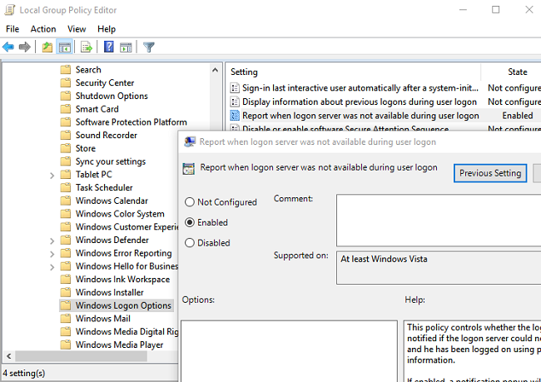Click the Help description text pane
The height and width of the screenshot is (382, 541).
pos(472,351)
